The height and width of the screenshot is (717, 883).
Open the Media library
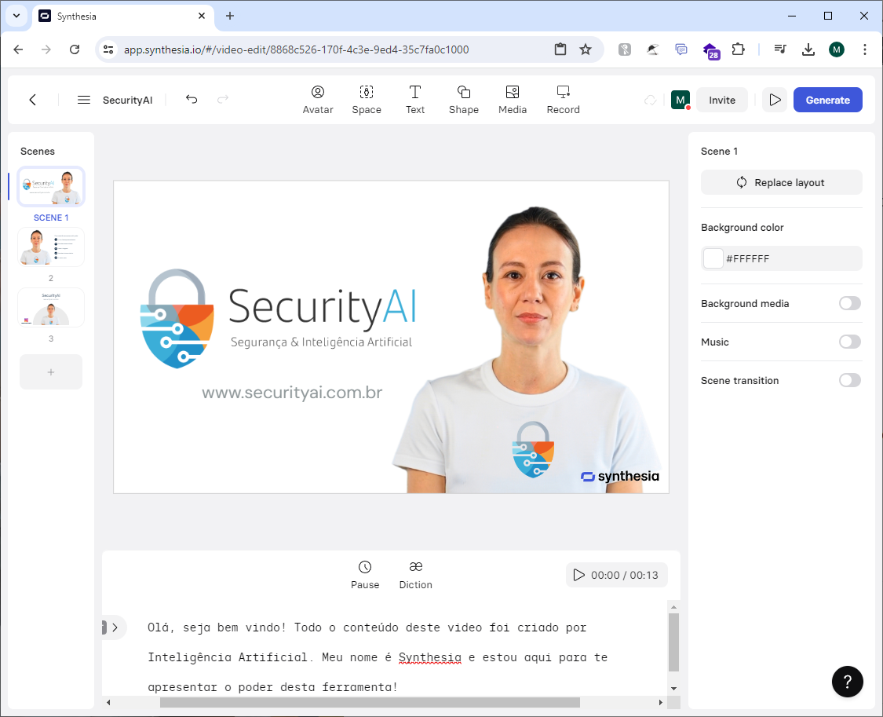tap(512, 100)
